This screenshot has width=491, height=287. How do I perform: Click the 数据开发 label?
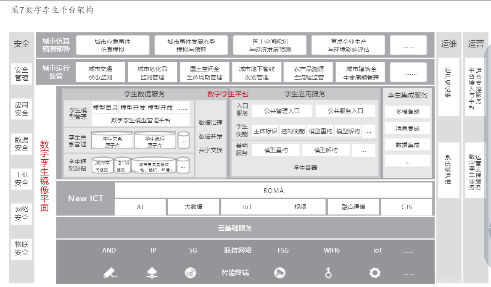[x=211, y=137]
